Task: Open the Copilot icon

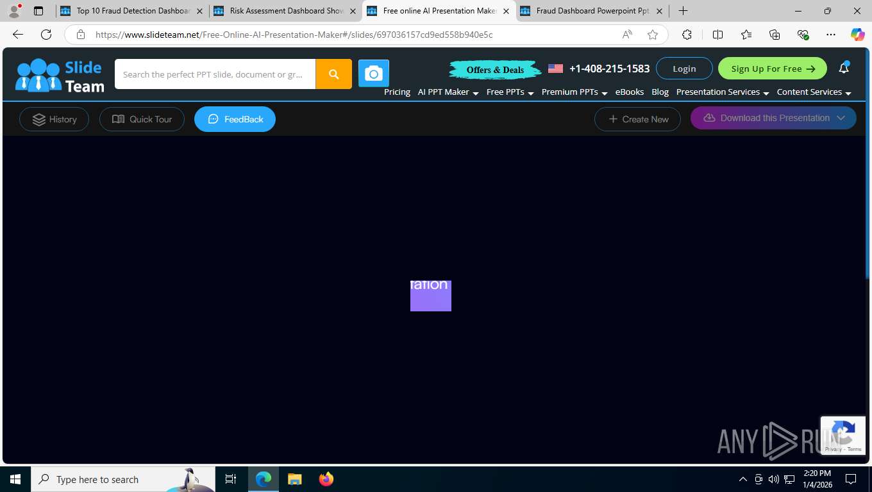Action: coord(858,35)
